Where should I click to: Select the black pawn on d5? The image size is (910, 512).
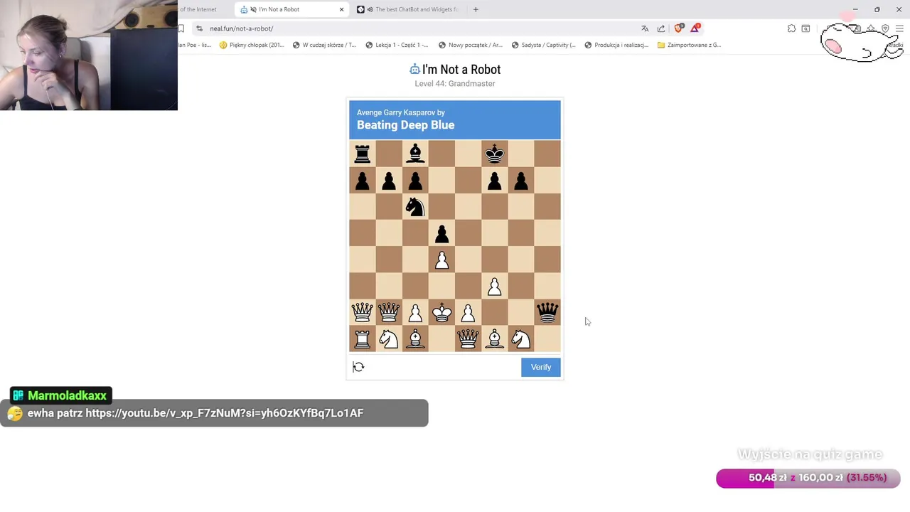[x=441, y=233]
